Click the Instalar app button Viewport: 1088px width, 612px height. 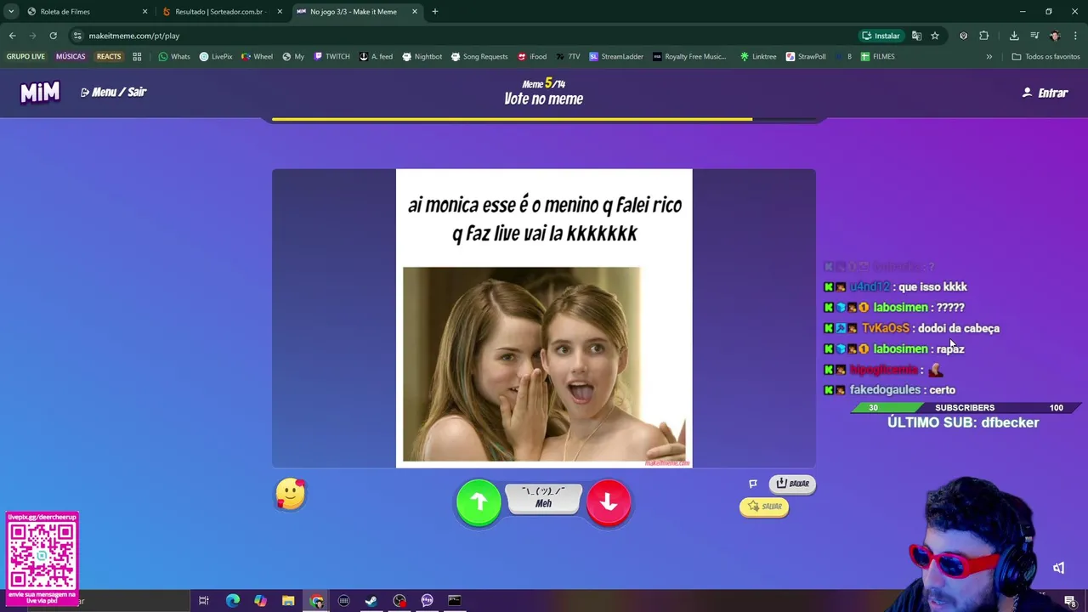pos(881,36)
